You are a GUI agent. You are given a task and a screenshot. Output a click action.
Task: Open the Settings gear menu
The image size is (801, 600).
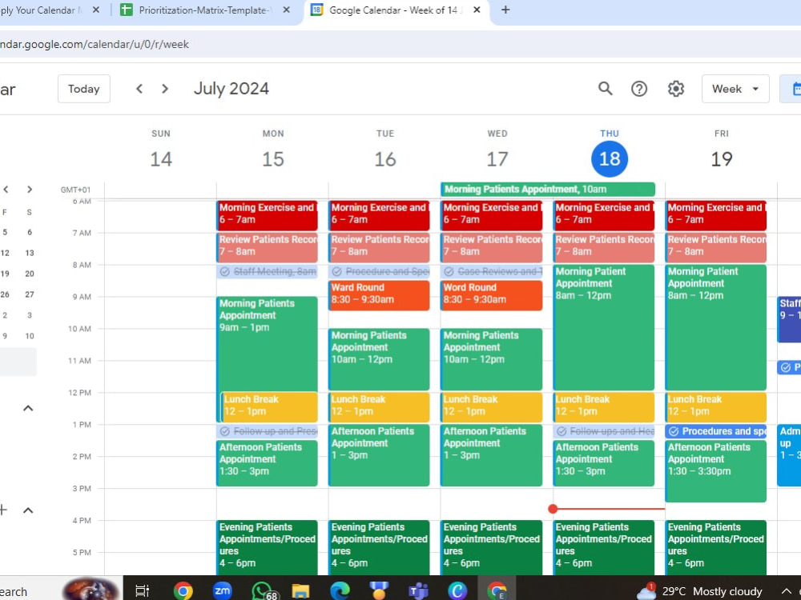(x=676, y=89)
